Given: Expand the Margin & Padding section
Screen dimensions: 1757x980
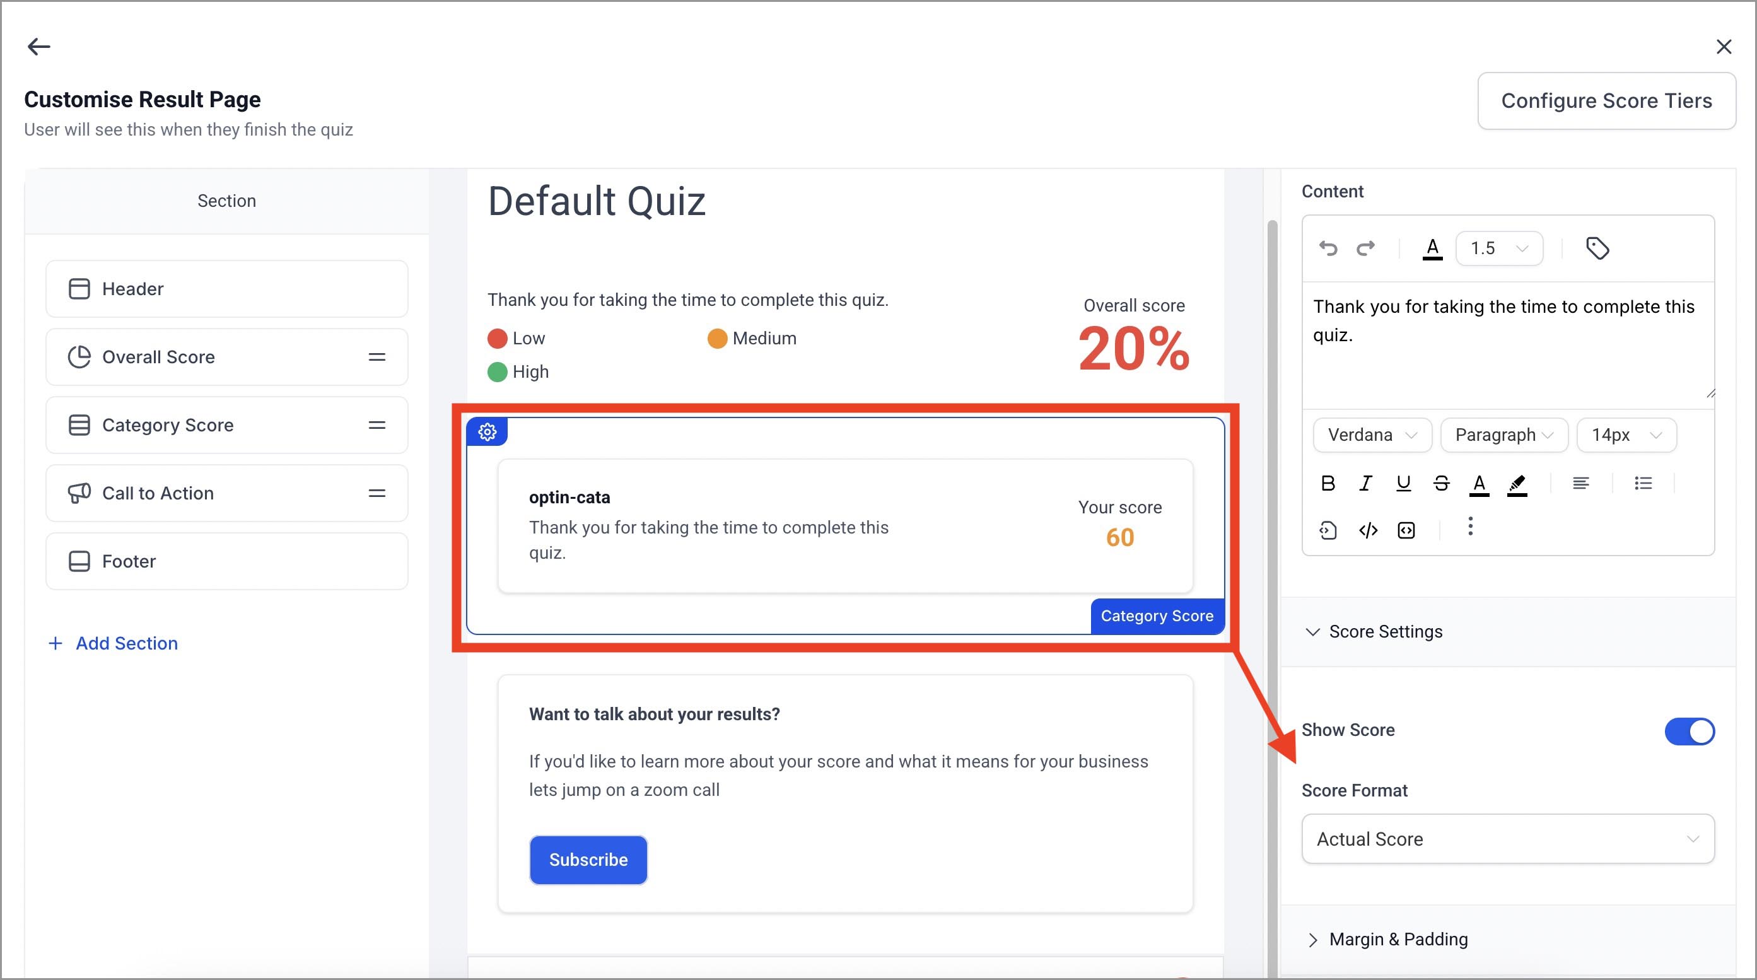Looking at the screenshot, I should tap(1398, 939).
